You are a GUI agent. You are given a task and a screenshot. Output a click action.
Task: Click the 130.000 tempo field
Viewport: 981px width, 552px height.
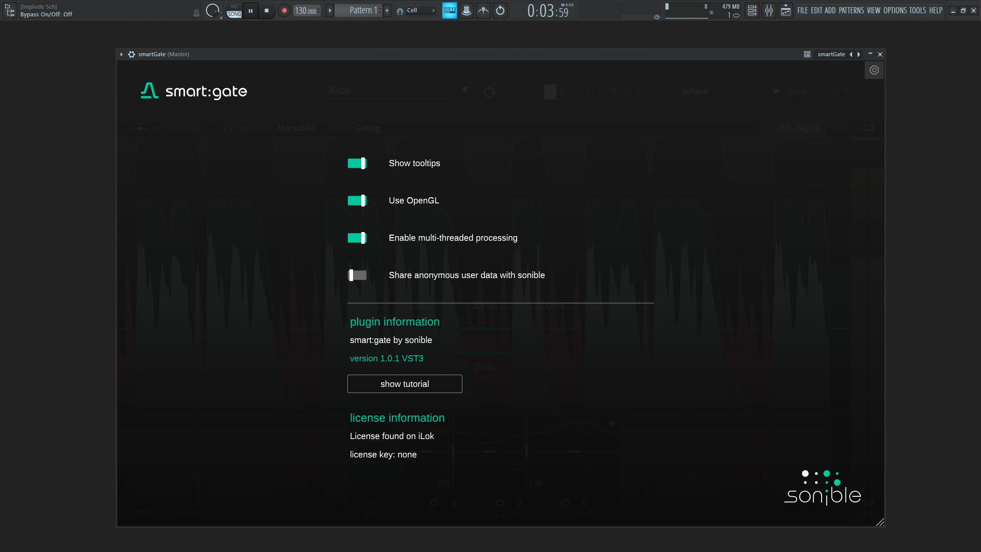click(307, 10)
